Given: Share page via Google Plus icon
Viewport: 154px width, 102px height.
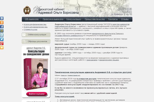Looking at the screenshot, I should point(2,43).
